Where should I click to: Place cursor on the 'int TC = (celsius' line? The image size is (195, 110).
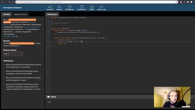pos(70,42)
